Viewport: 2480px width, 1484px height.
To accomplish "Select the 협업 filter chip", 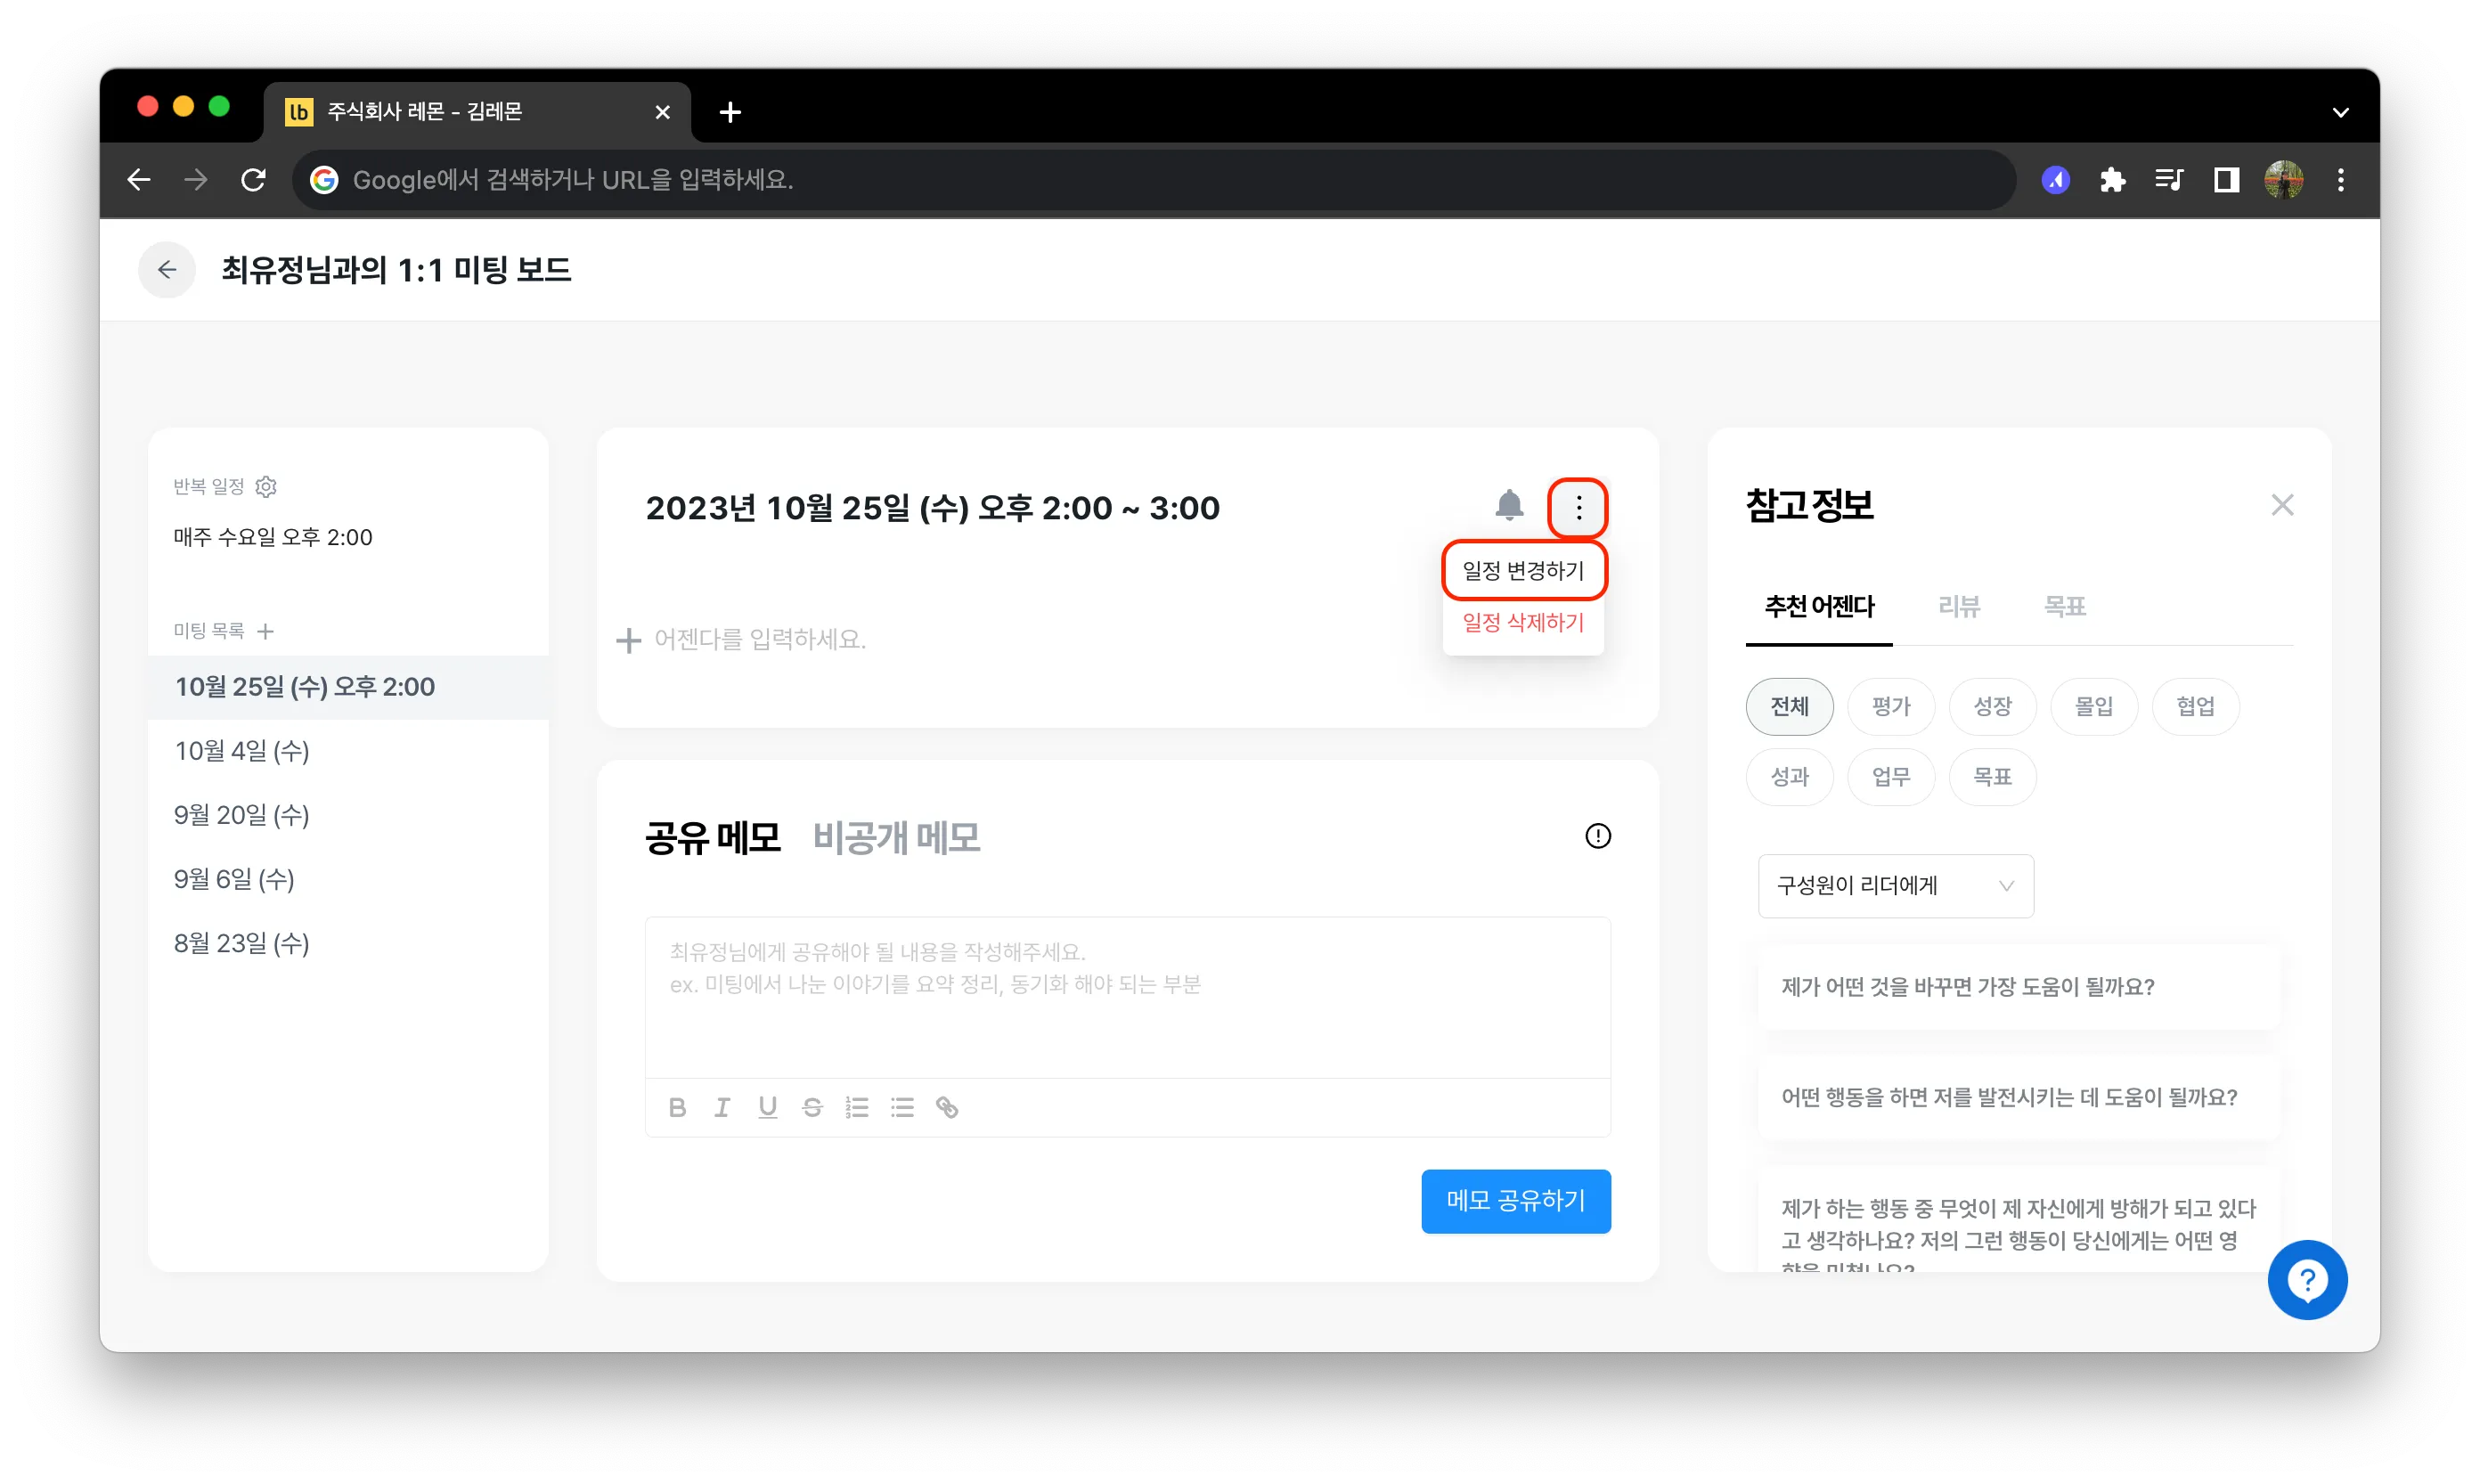I will 2195,707.
